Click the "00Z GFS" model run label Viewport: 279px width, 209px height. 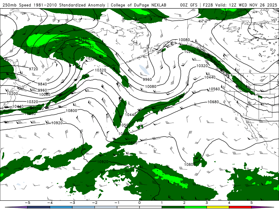[x=189, y=5]
